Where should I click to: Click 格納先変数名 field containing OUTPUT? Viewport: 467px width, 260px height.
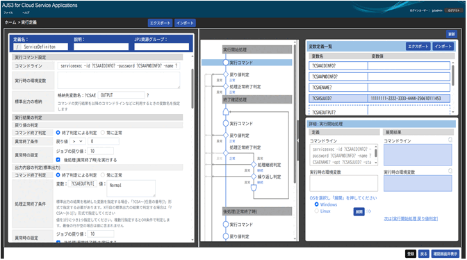pos(121,95)
